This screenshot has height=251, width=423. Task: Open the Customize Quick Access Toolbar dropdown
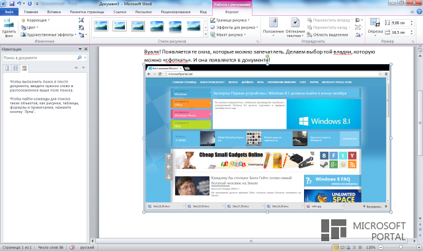pyautogui.click(x=37, y=4)
